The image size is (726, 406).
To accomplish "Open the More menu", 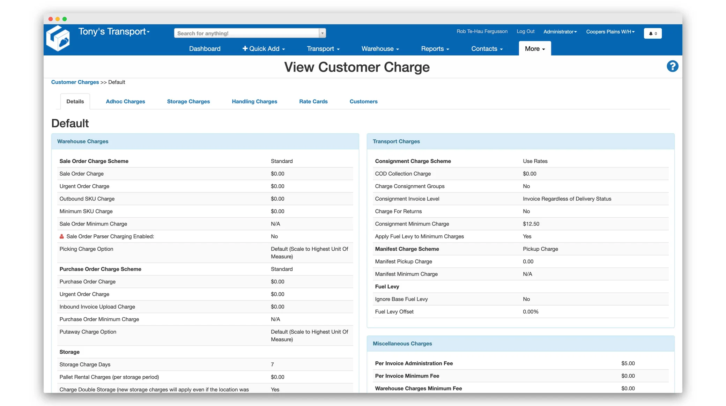I will [x=534, y=49].
